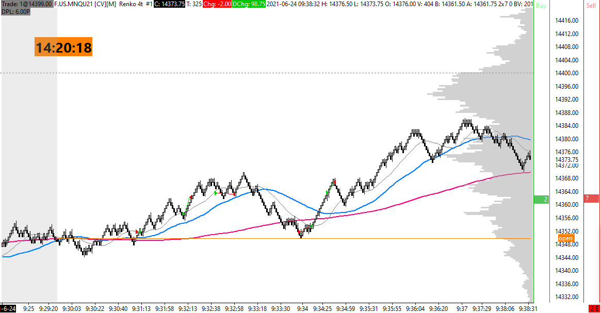Click the 14416.00 price scale label
The height and width of the screenshot is (313, 601).
tap(566, 20)
